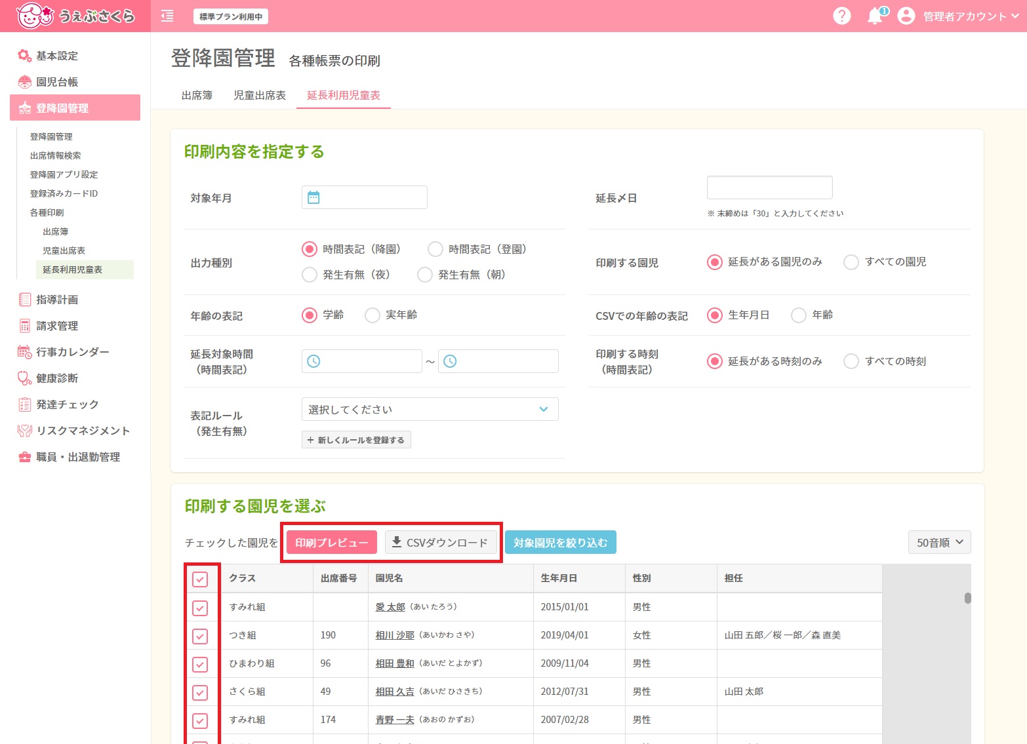Click the 延長〆日 input field
The image size is (1027, 744).
[x=770, y=187]
